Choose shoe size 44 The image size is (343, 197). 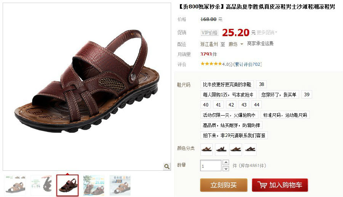(256, 105)
